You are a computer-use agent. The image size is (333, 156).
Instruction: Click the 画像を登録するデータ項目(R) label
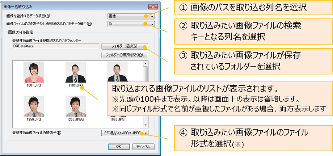click(28, 16)
